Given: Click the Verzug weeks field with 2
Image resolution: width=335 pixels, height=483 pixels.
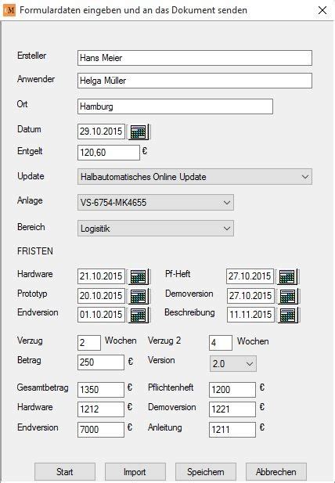Looking at the screenshot, I should point(89,343).
